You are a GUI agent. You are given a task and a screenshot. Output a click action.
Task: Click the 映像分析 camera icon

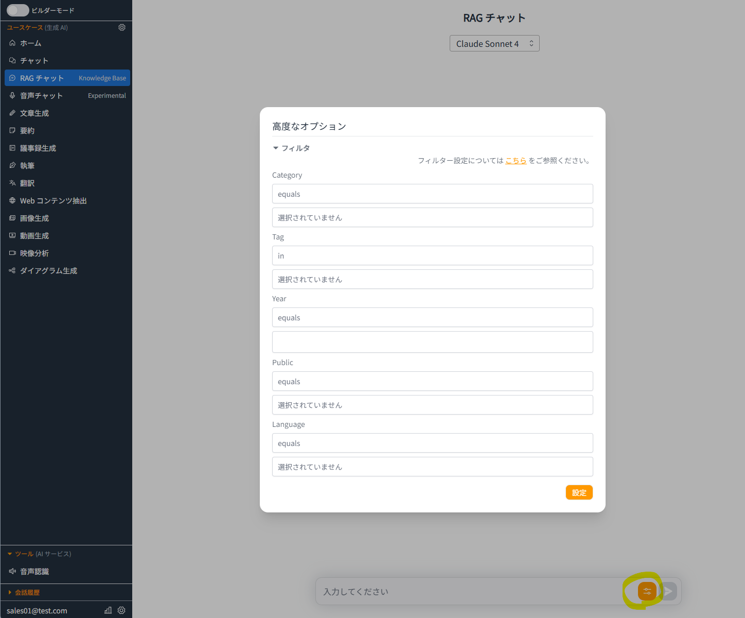click(12, 253)
